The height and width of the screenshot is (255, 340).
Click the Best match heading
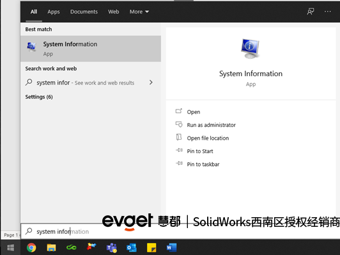pos(38,29)
